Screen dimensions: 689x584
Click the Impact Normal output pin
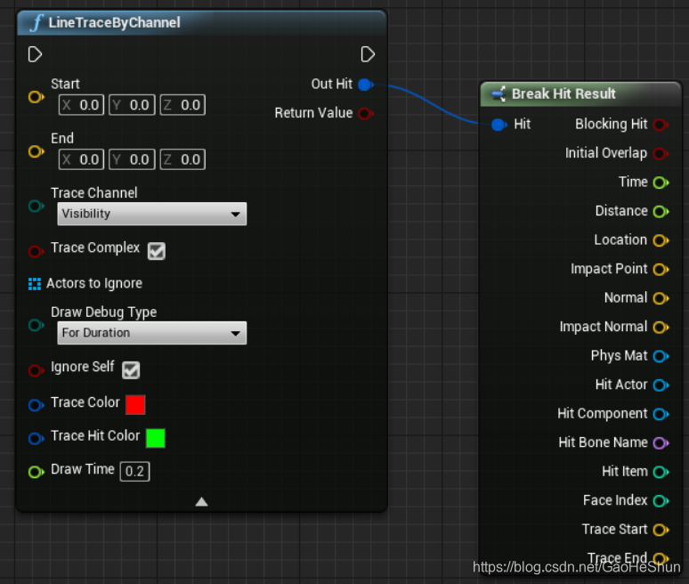[661, 328]
